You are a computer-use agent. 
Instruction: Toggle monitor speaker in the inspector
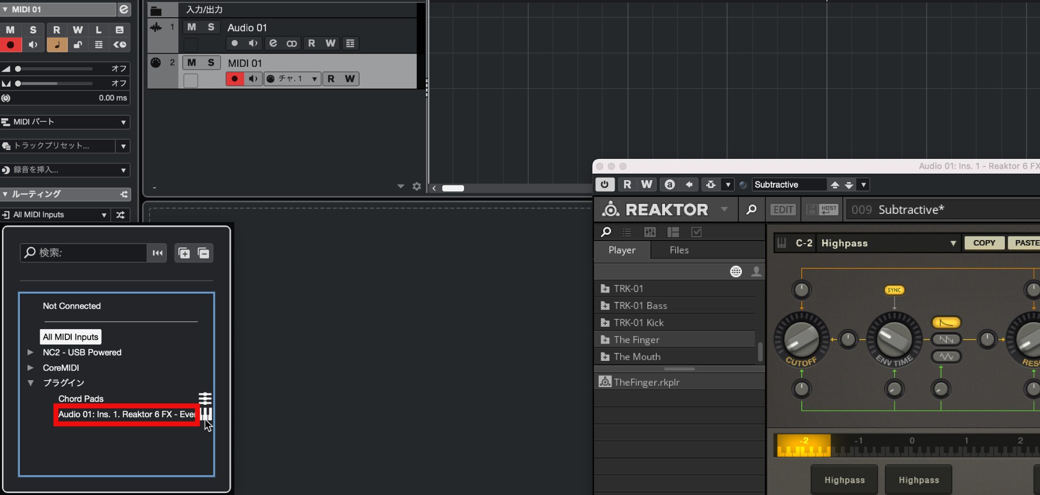pos(33,45)
